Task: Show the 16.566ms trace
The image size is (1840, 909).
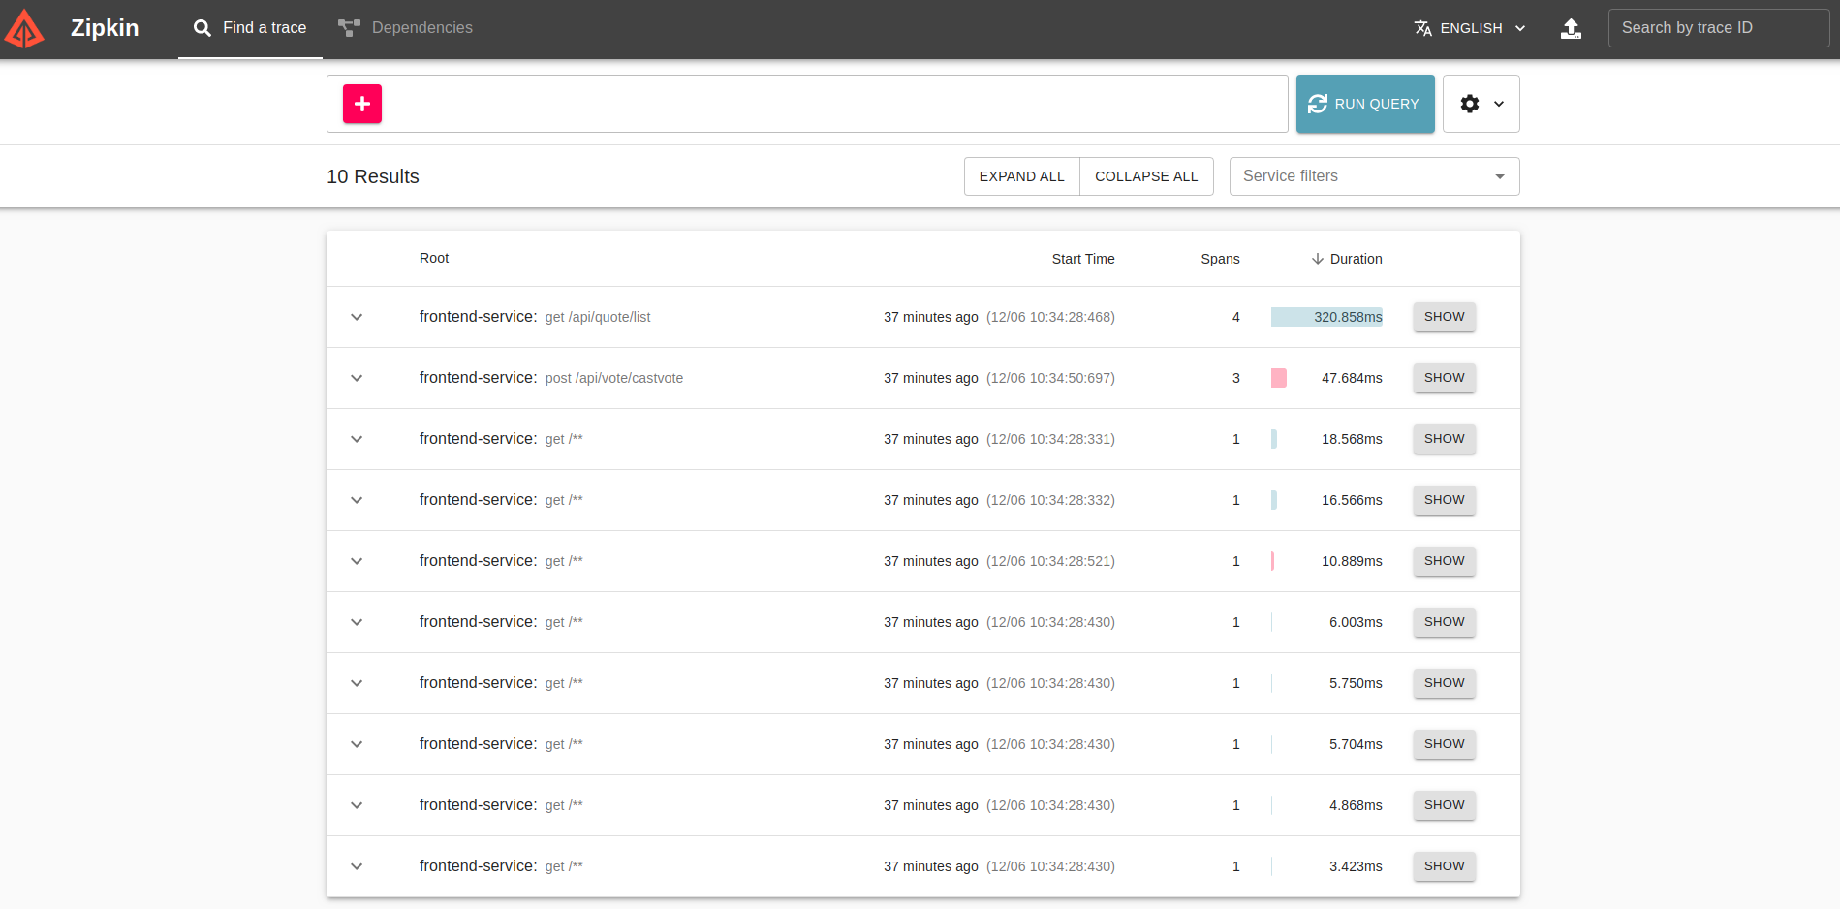Action: 1444,500
